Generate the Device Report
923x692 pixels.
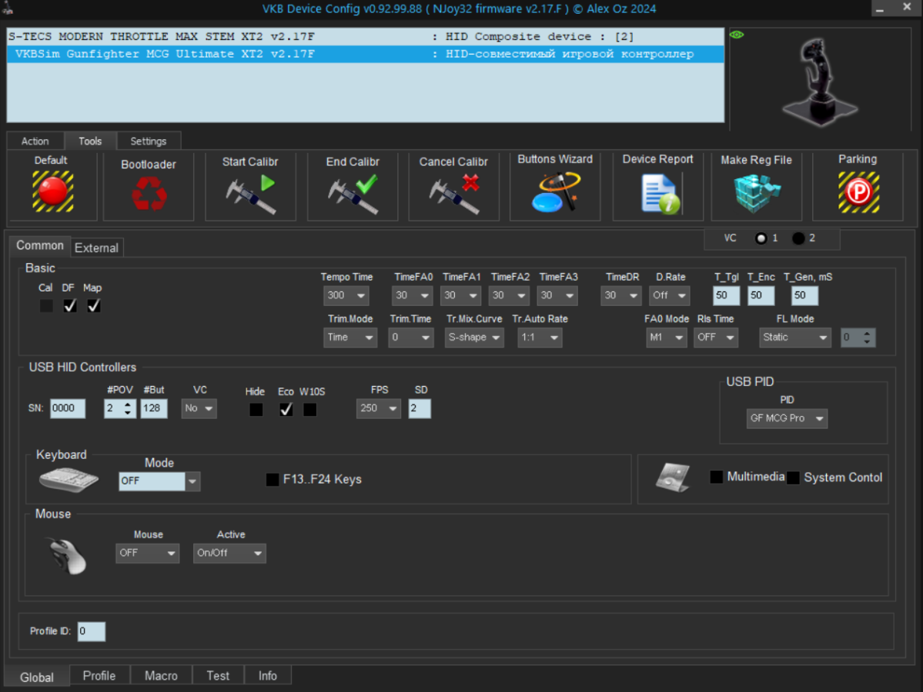click(658, 193)
